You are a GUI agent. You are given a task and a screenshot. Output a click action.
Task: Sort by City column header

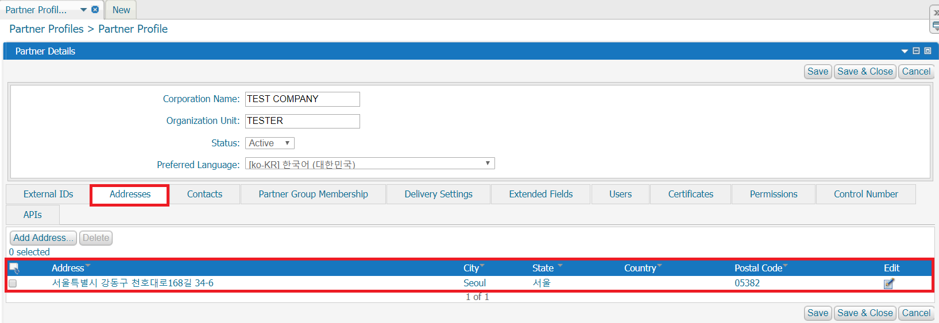[x=471, y=268]
